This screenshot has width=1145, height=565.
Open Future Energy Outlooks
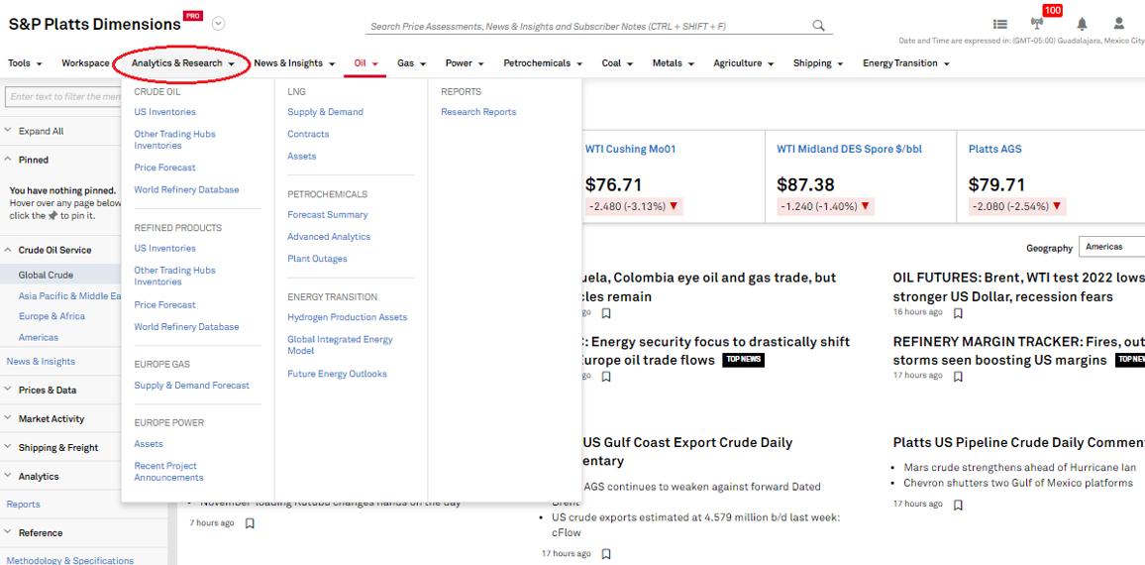point(338,374)
